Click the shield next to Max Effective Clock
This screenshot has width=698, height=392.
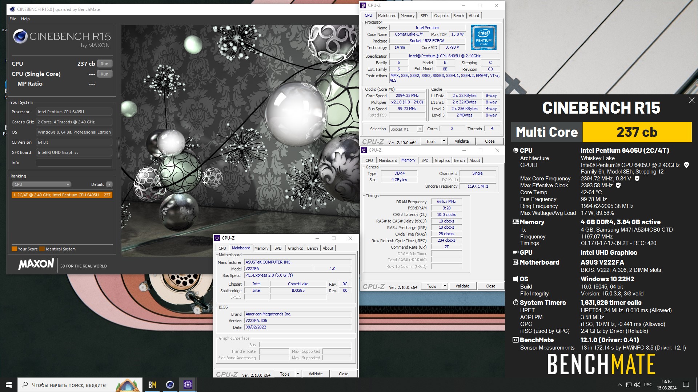tap(618, 185)
